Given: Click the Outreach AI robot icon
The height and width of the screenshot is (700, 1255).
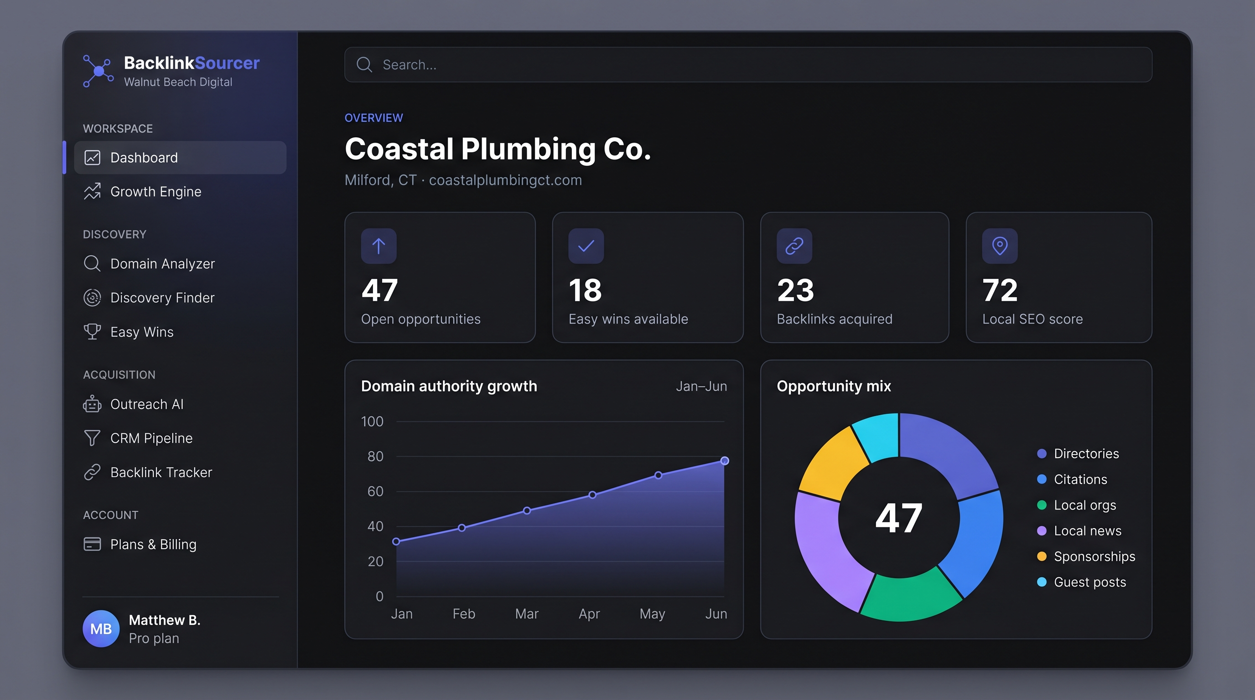Looking at the screenshot, I should coord(92,403).
